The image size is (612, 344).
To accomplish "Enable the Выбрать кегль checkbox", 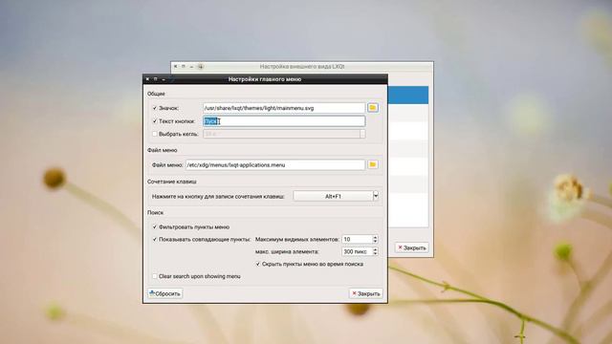I will click(x=155, y=134).
